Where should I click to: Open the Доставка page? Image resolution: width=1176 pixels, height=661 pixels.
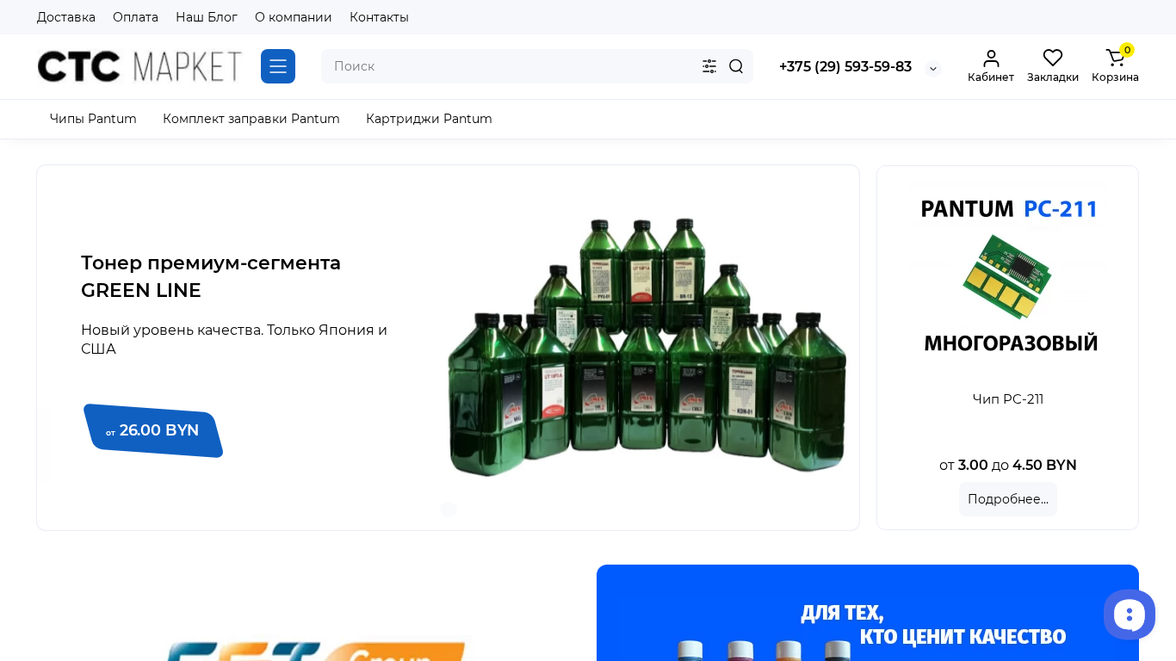coord(66,17)
